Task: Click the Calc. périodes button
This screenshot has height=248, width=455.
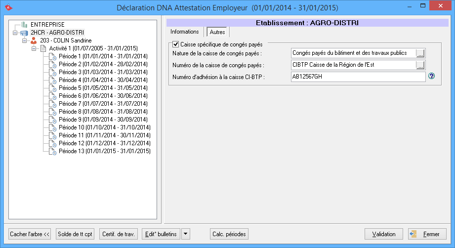Action: coord(229,234)
